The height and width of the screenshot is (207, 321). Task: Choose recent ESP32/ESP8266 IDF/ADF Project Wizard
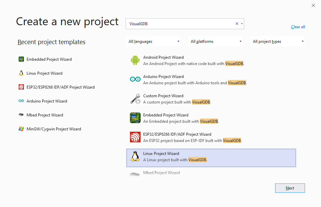pyautogui.click(x=60, y=87)
